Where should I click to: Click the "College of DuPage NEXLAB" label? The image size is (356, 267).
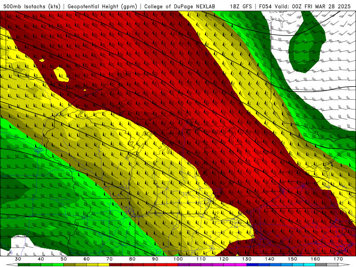click(x=180, y=6)
